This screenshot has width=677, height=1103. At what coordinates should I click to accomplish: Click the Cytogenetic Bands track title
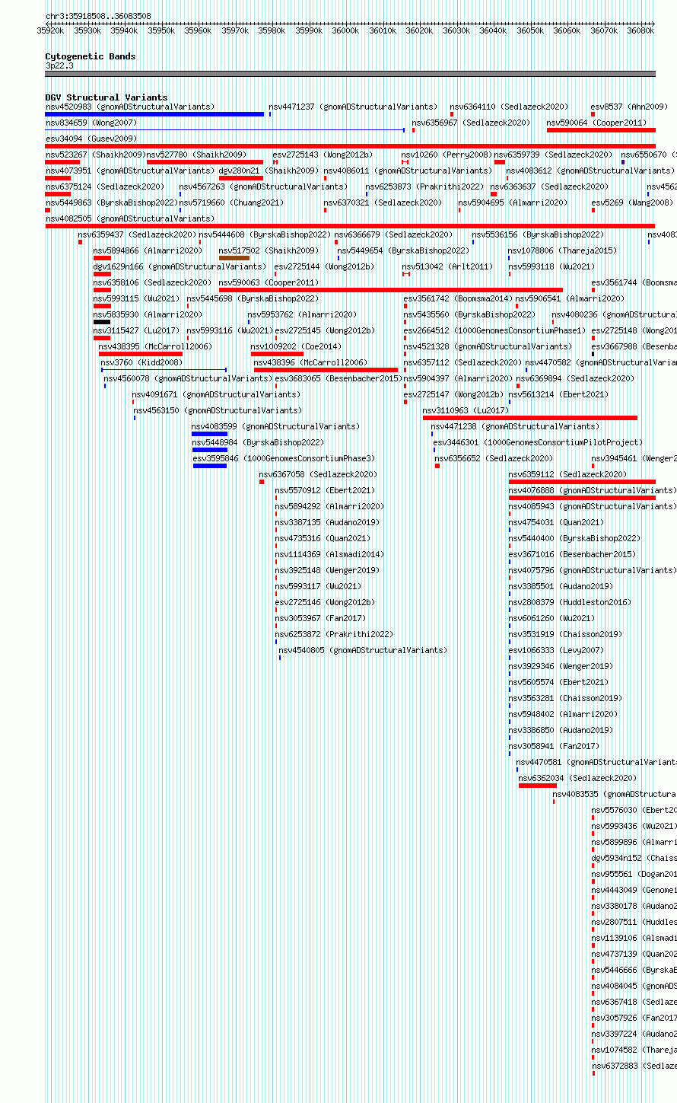91,56
